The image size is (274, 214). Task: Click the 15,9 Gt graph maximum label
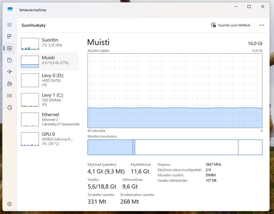(x=257, y=51)
